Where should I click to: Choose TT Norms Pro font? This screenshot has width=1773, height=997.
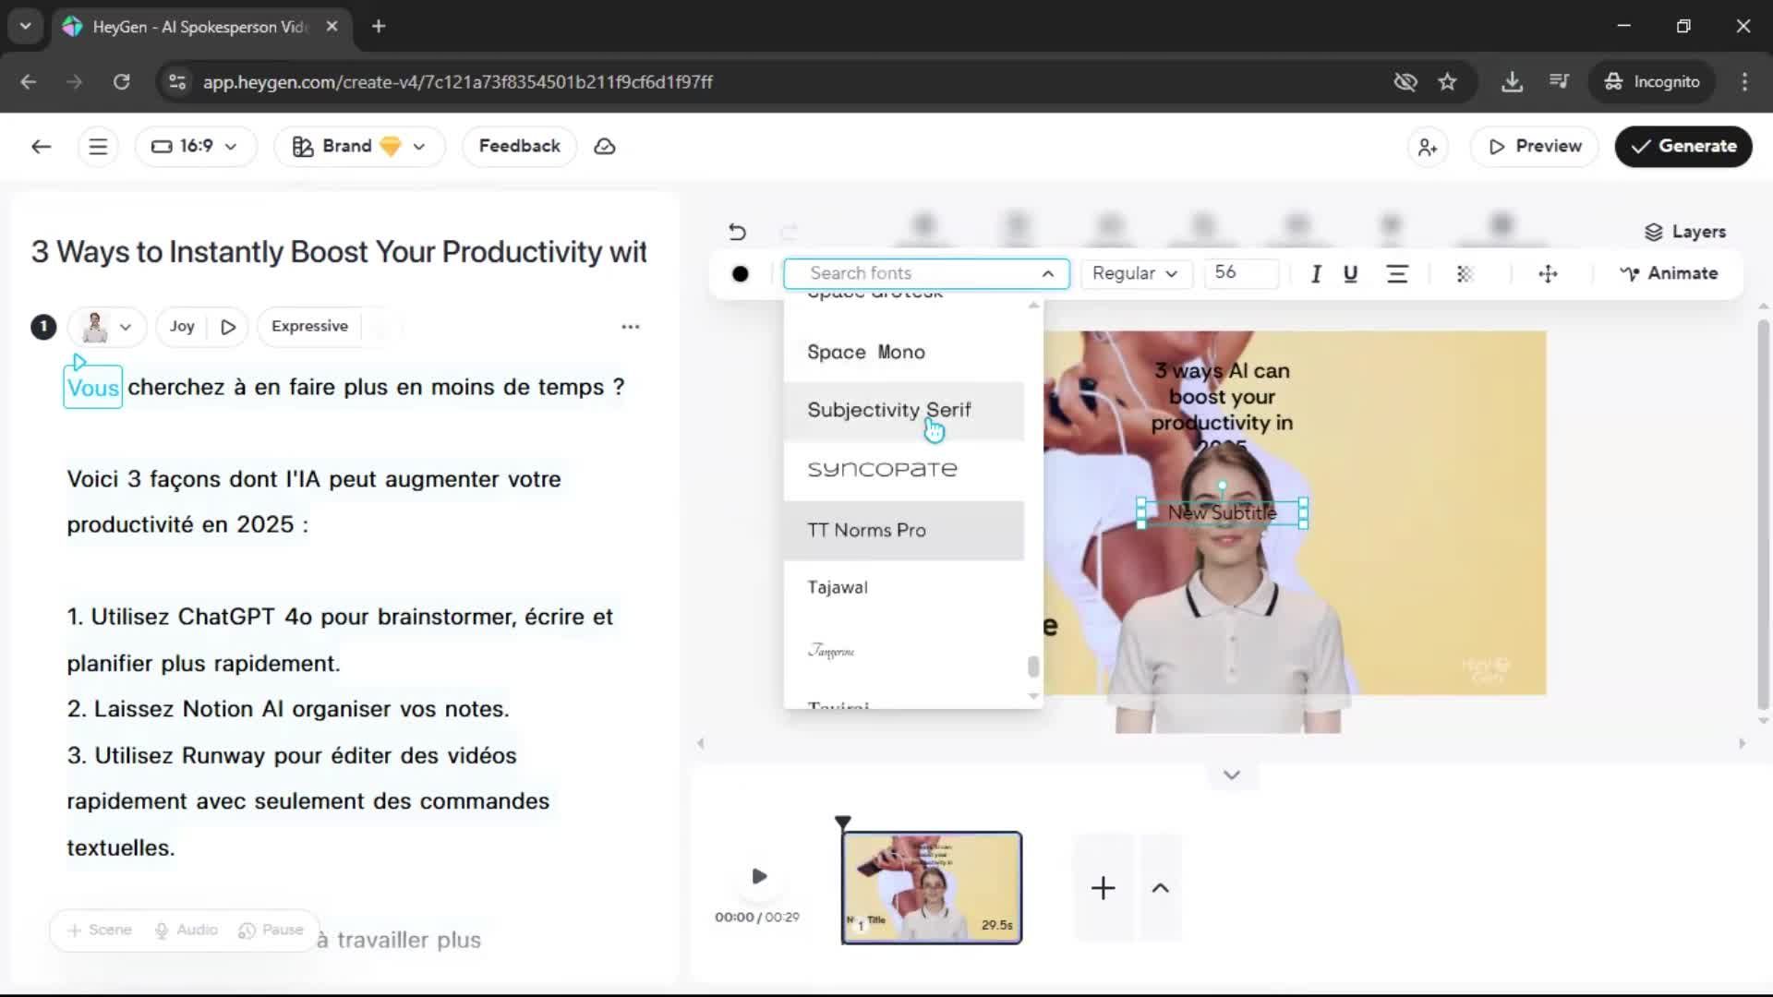coord(866,531)
